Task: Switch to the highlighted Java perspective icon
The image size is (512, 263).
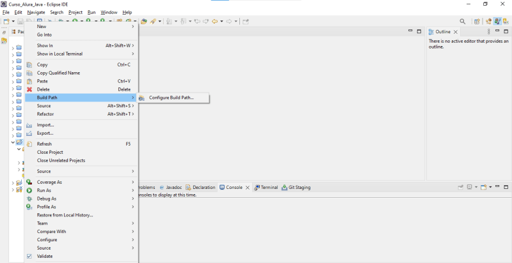Action: coord(497,21)
